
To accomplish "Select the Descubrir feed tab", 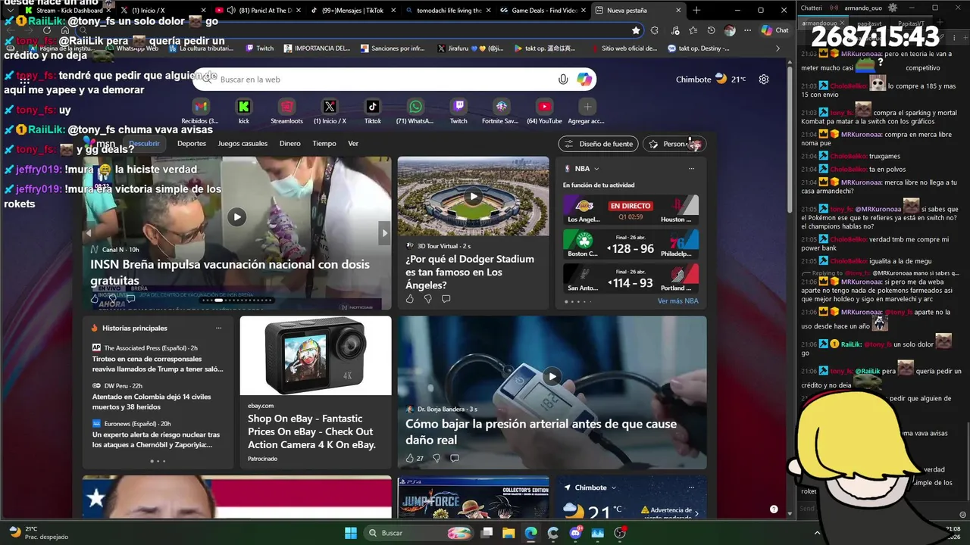I will click(144, 144).
